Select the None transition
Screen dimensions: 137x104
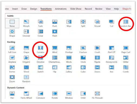point(12,23)
